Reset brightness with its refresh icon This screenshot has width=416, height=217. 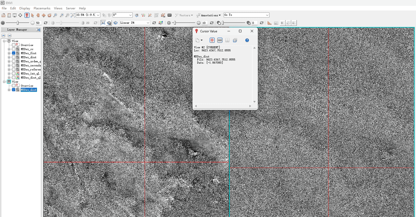tap(45, 23)
